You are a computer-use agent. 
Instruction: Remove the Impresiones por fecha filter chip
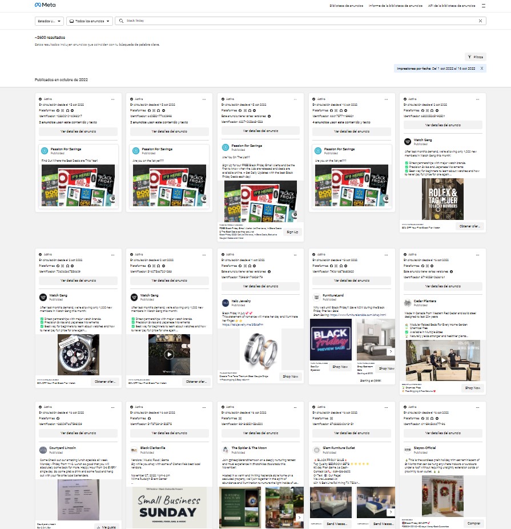point(482,68)
